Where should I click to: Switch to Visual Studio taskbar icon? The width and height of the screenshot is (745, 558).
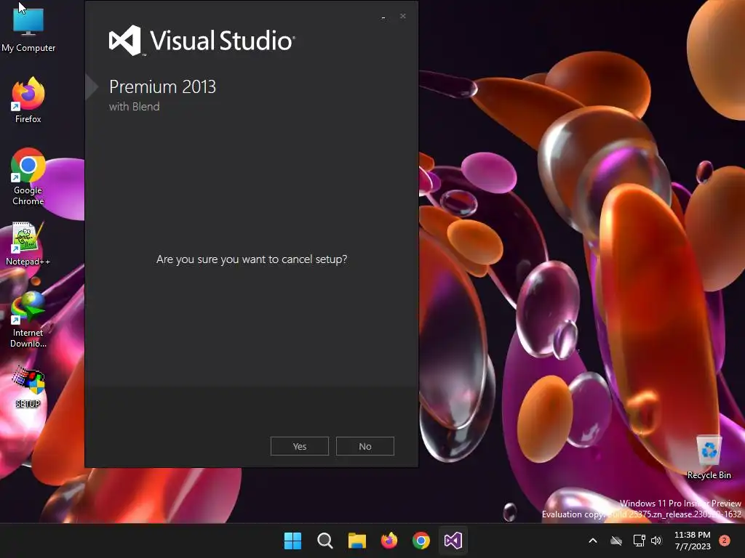pos(453,541)
